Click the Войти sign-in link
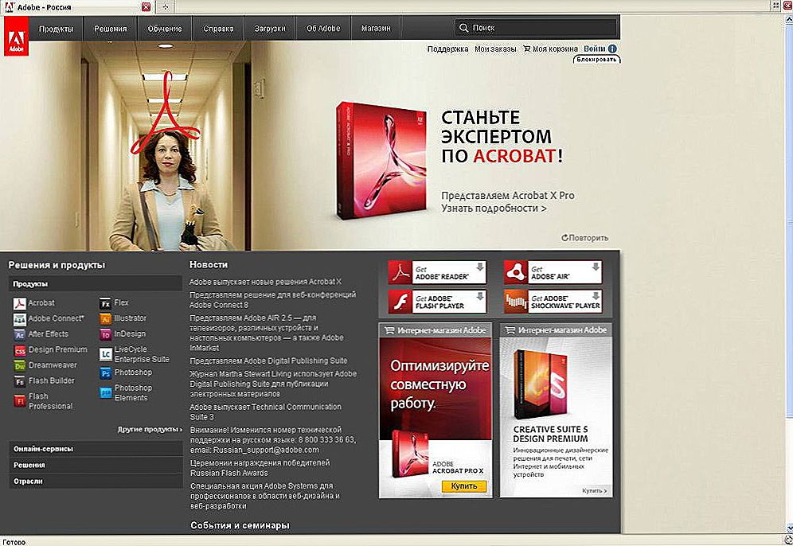 (594, 49)
